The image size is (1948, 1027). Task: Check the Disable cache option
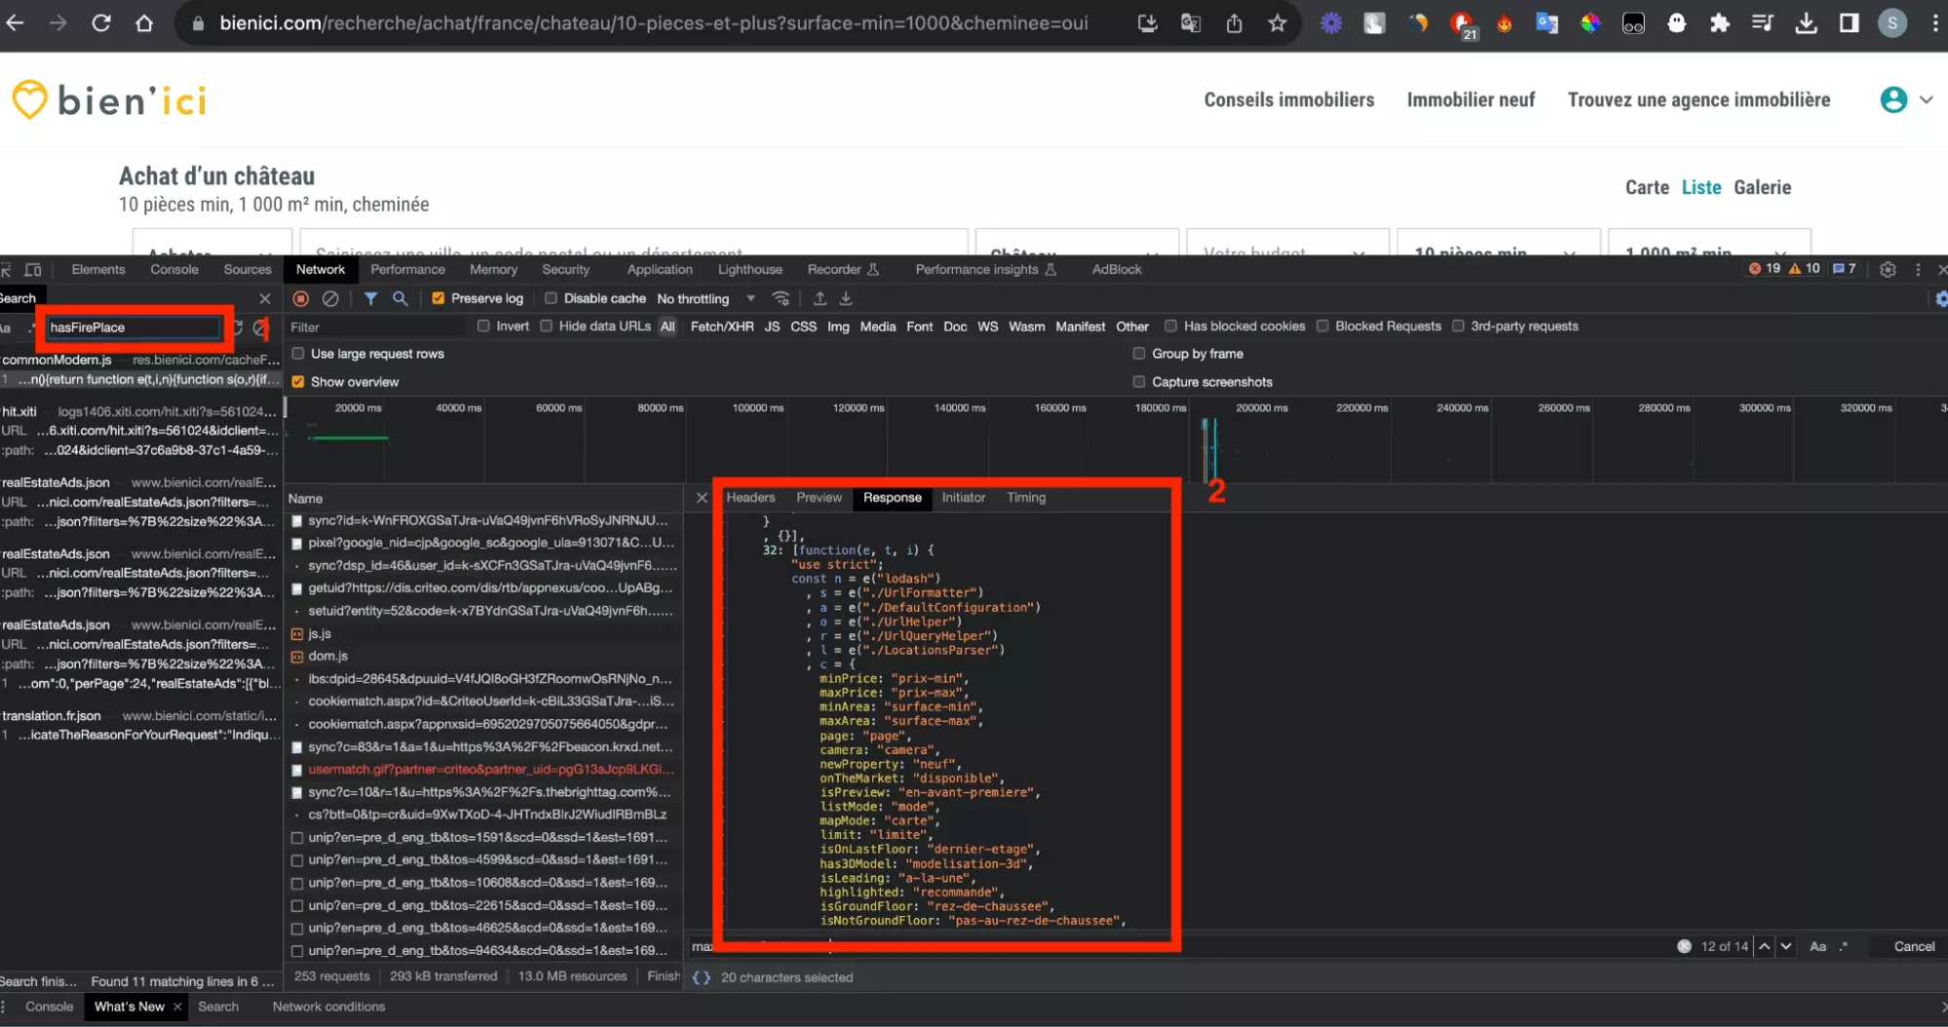point(552,298)
